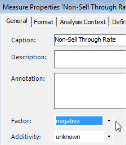This screenshot has width=126, height=145.
Task: Focus the empty Description text box
Action: (90, 59)
